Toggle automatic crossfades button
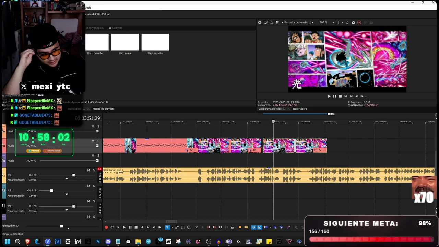Screen dimensions: 439x247 click(260, 227)
